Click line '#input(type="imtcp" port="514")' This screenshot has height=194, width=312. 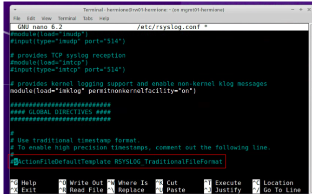coord(68,70)
